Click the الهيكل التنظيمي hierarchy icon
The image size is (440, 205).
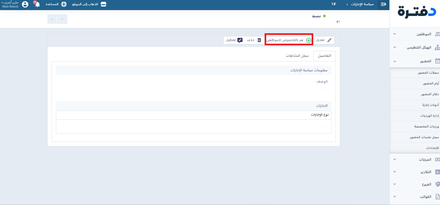click(437, 47)
